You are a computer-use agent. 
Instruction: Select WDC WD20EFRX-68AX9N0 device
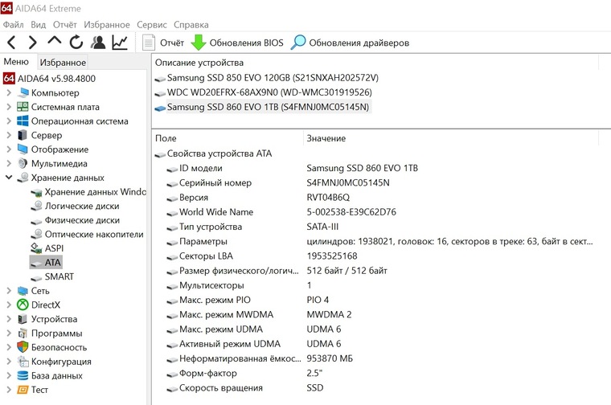pos(264,92)
